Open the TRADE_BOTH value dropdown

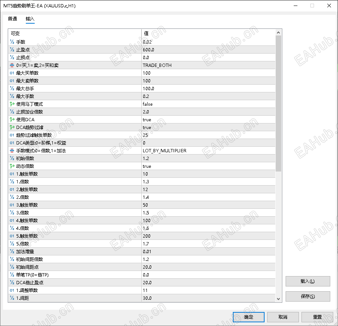[x=208, y=65]
